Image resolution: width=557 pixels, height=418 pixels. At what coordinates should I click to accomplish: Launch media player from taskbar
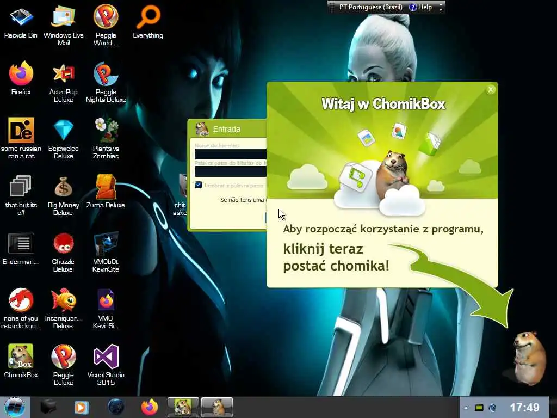point(81,407)
